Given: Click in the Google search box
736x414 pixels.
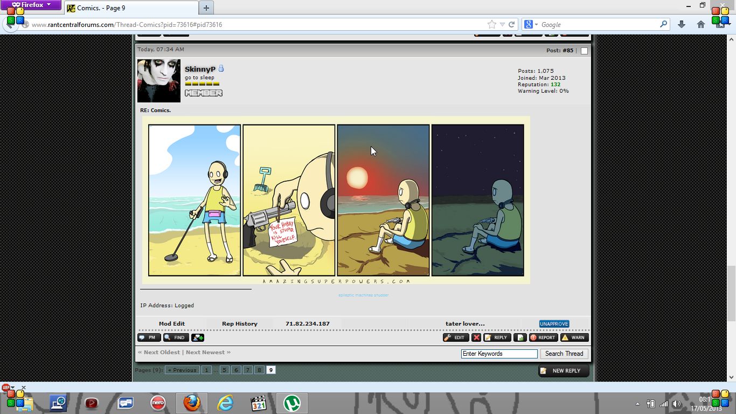Looking at the screenshot, I should coord(599,24).
